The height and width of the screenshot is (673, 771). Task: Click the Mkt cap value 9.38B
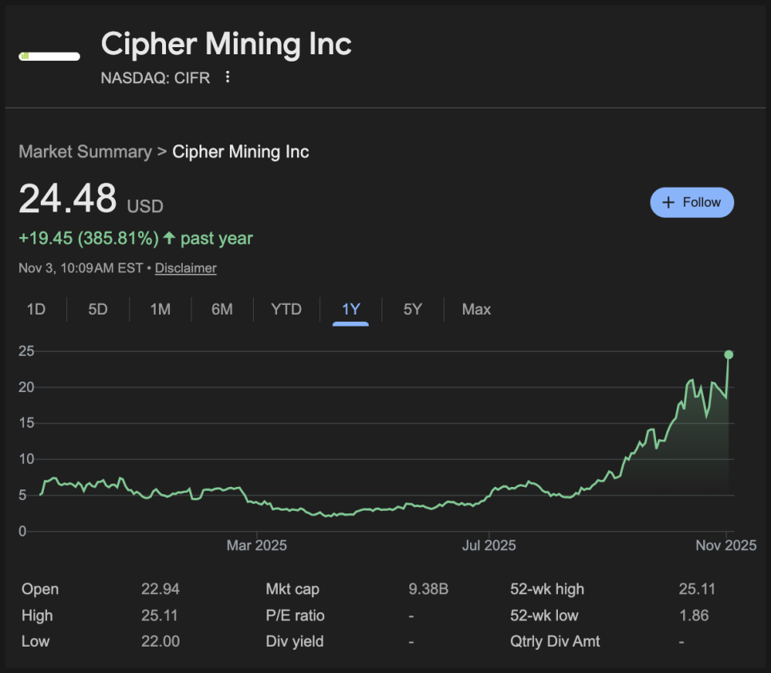pyautogui.click(x=428, y=589)
